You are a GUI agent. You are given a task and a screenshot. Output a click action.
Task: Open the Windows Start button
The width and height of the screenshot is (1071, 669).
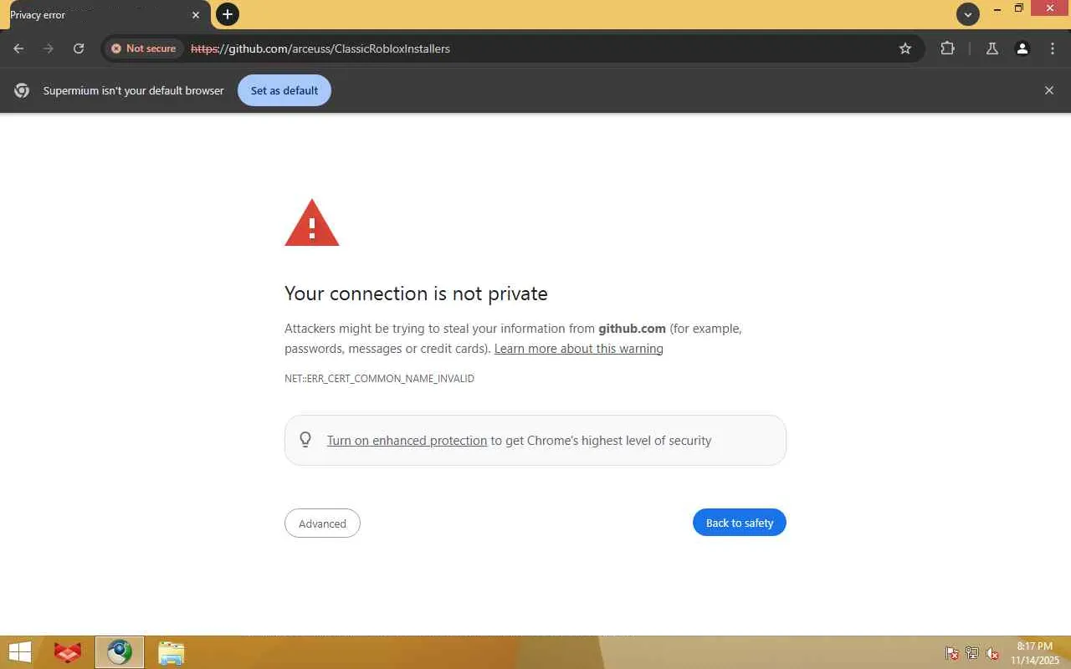19,652
